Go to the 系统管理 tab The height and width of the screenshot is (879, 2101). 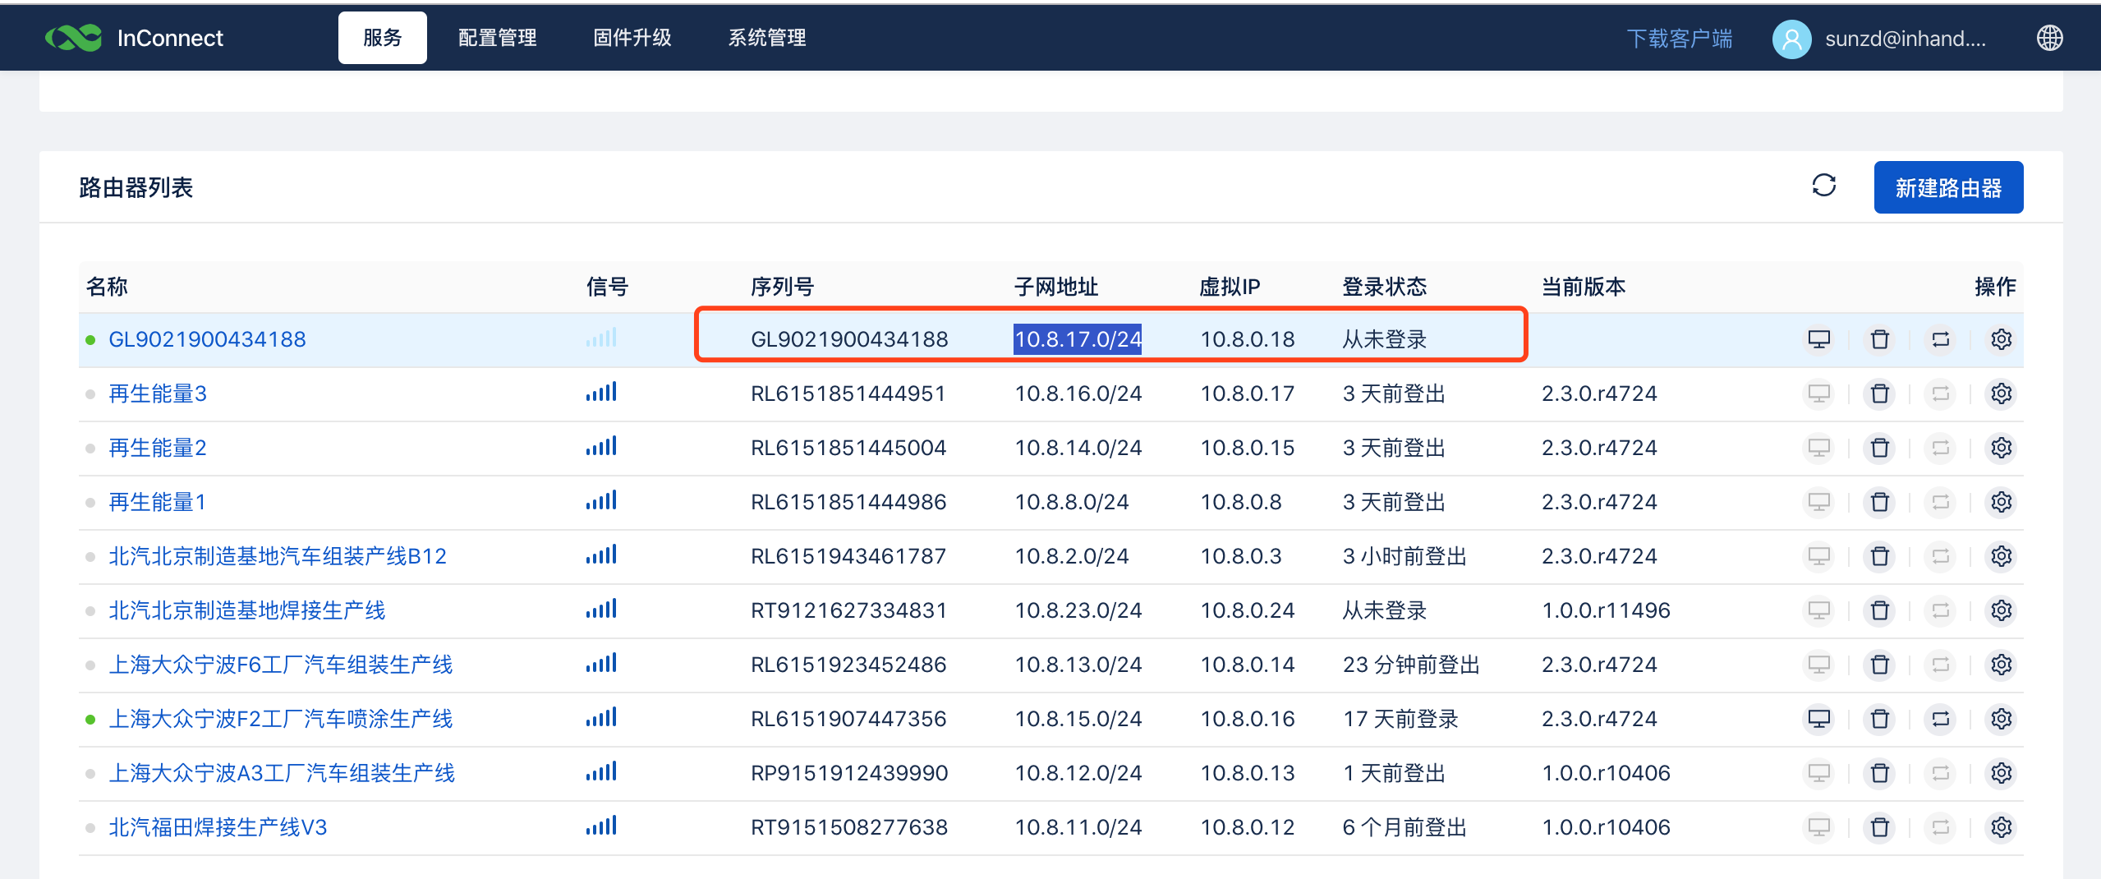click(766, 38)
